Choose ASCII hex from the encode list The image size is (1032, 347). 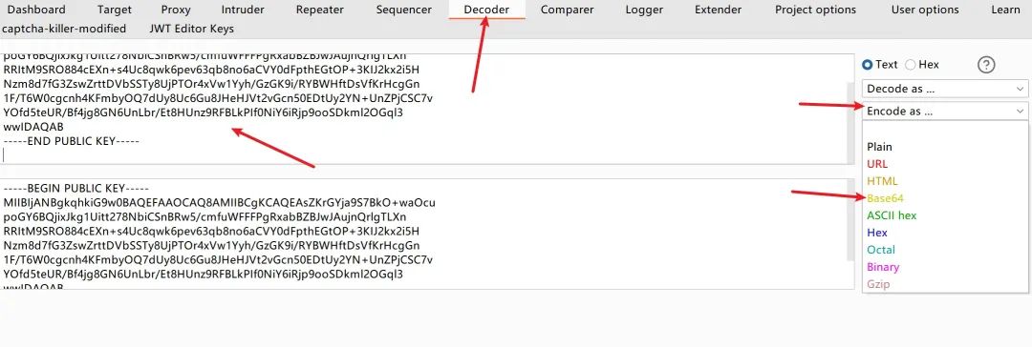point(945,214)
